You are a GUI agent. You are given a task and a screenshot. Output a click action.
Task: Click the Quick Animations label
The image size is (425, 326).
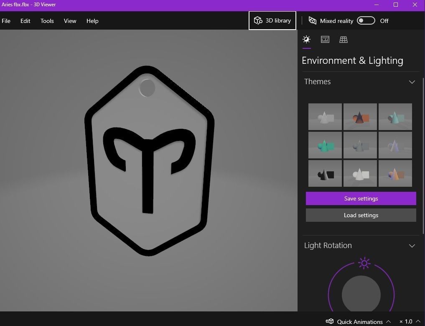pos(360,322)
